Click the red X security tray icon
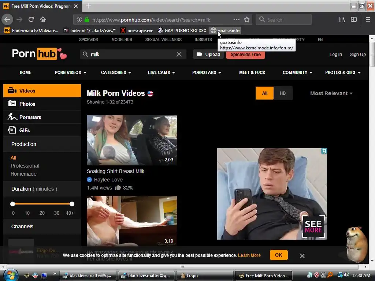Image resolution: width=375 pixels, height=281 pixels. [317, 275]
